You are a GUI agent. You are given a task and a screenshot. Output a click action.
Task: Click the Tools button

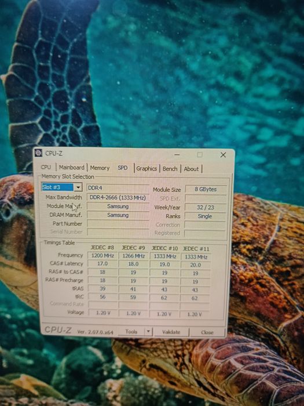pos(131,331)
